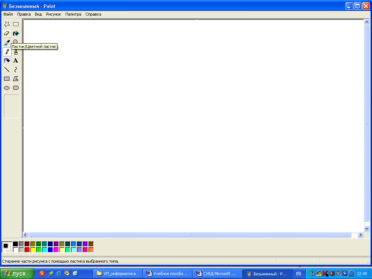Pick the black color swatch
Screen dimensions: 372x279
15,244
